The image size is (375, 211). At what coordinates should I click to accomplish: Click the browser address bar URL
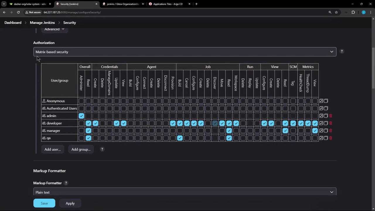pyautogui.click(x=72, y=12)
